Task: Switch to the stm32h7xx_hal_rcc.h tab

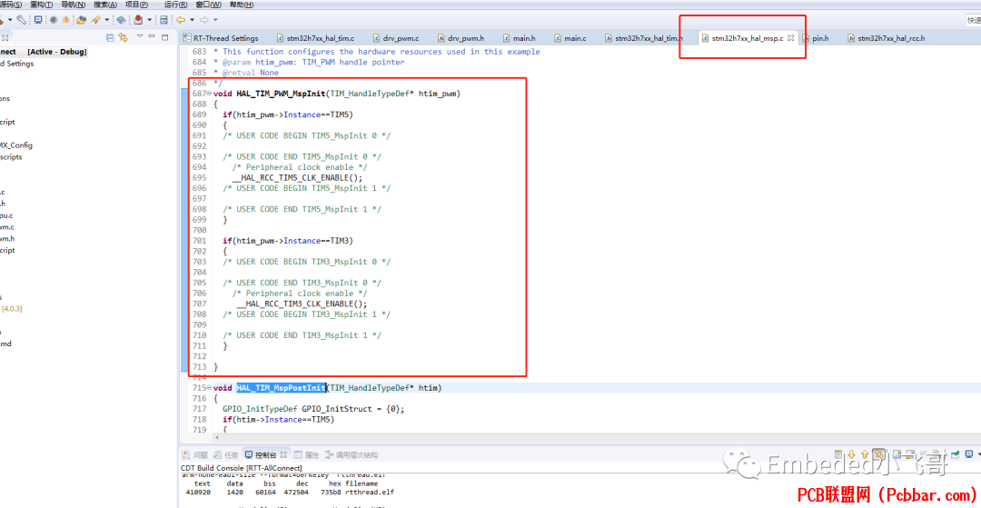Action: 886,38
